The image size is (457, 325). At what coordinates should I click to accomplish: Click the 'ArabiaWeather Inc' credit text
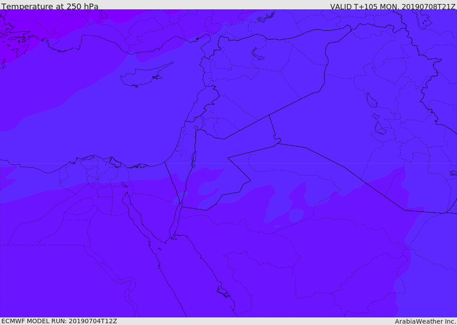425,321
